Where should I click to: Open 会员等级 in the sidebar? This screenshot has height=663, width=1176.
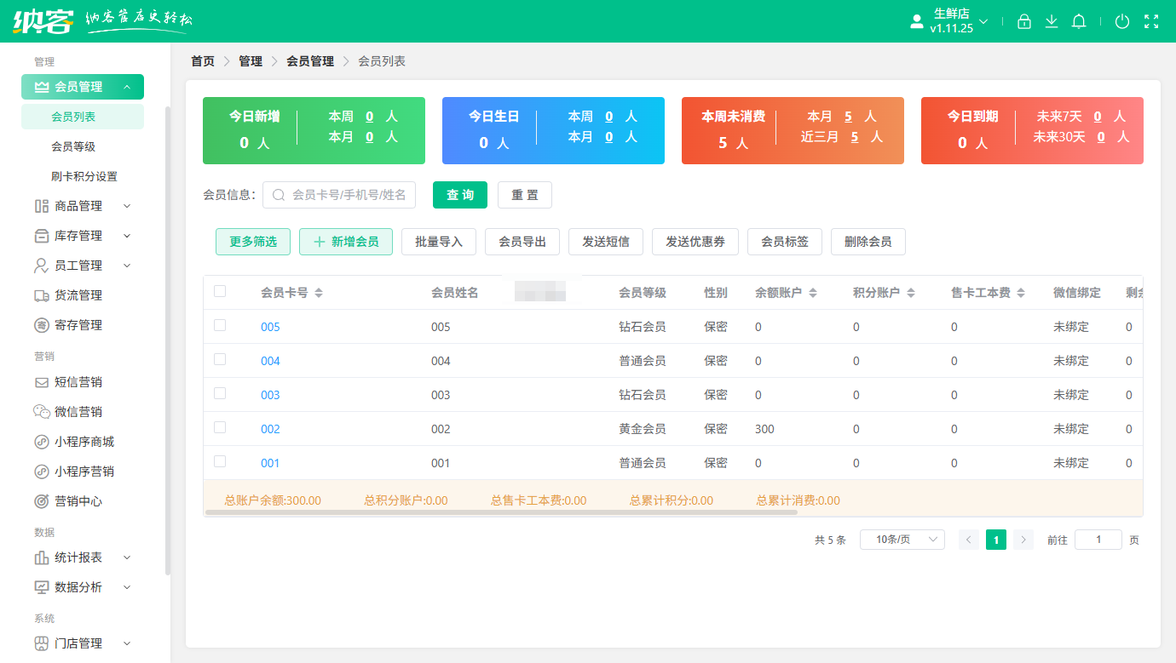[x=73, y=146]
